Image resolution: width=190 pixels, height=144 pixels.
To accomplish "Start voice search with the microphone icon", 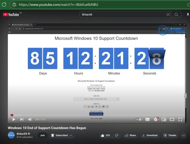I will pos(188,15).
